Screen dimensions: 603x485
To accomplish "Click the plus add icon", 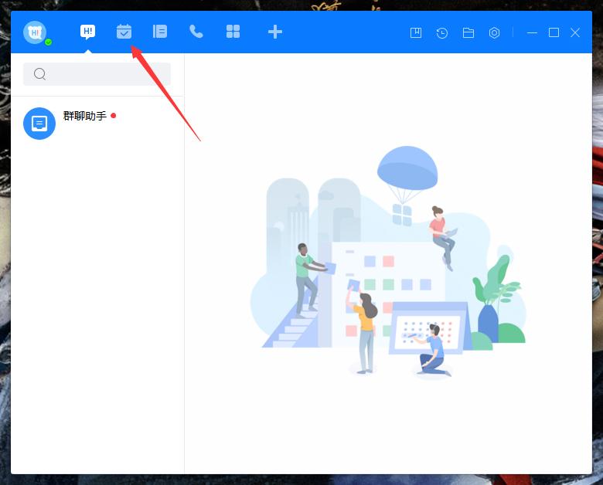I will click(x=275, y=32).
